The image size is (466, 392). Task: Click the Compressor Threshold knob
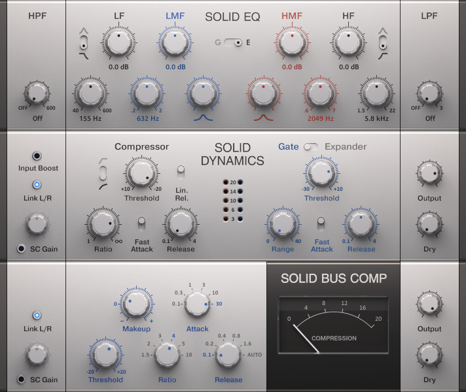coord(141,173)
